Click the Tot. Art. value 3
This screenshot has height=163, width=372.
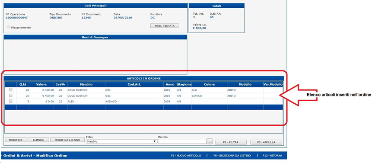[194, 17]
